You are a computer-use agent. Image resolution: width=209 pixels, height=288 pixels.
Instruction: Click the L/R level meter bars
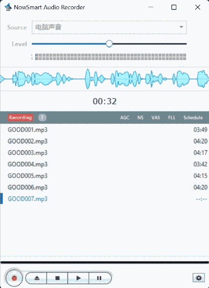[x=110, y=57]
